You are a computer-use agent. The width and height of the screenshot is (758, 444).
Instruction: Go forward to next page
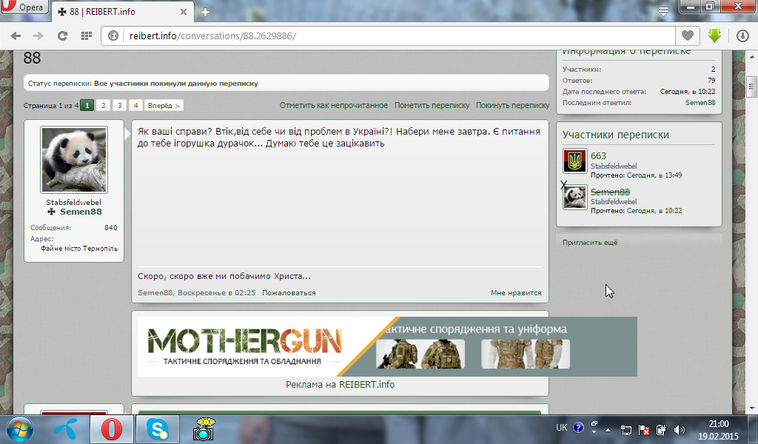pyautogui.click(x=38, y=36)
